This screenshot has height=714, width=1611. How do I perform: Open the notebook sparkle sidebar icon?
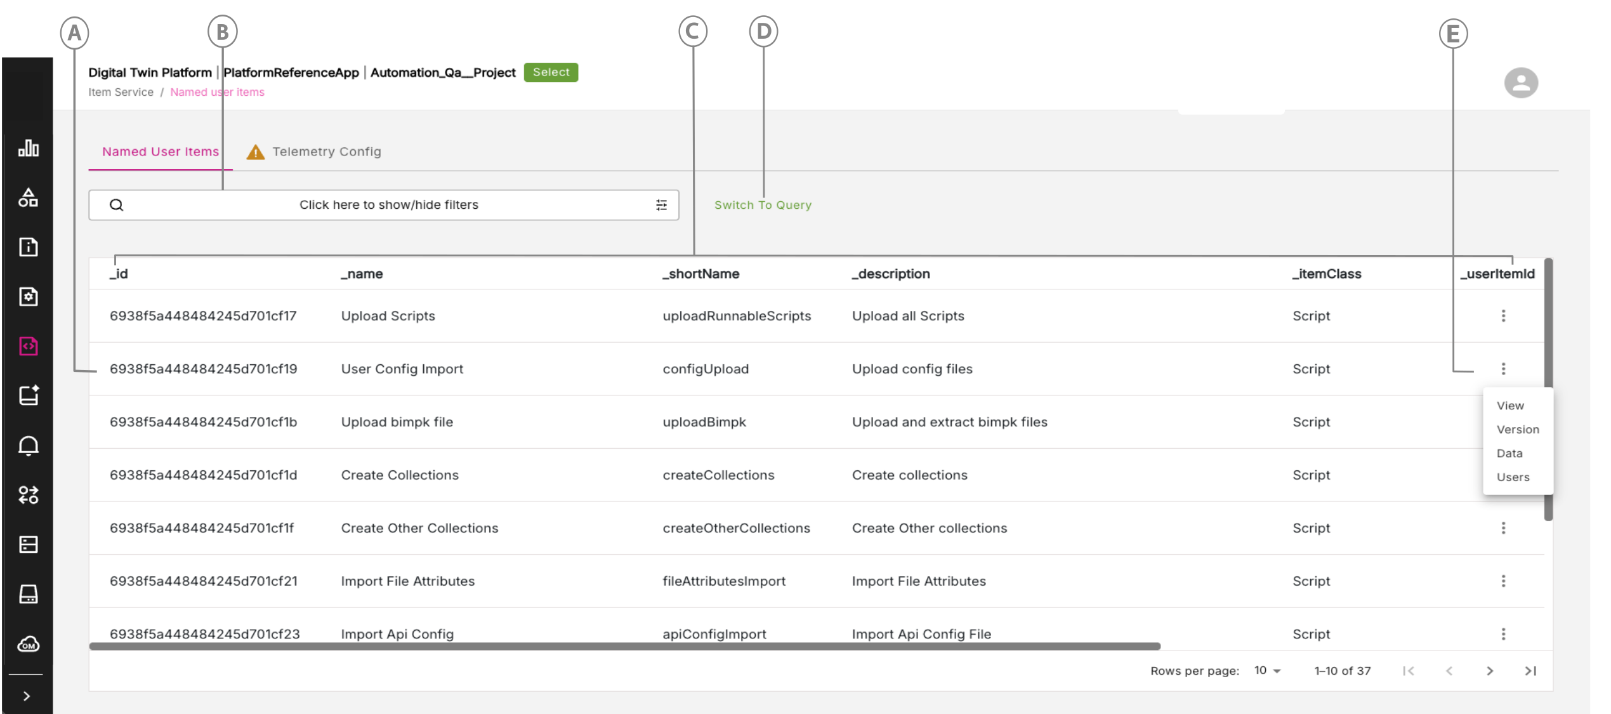point(29,395)
